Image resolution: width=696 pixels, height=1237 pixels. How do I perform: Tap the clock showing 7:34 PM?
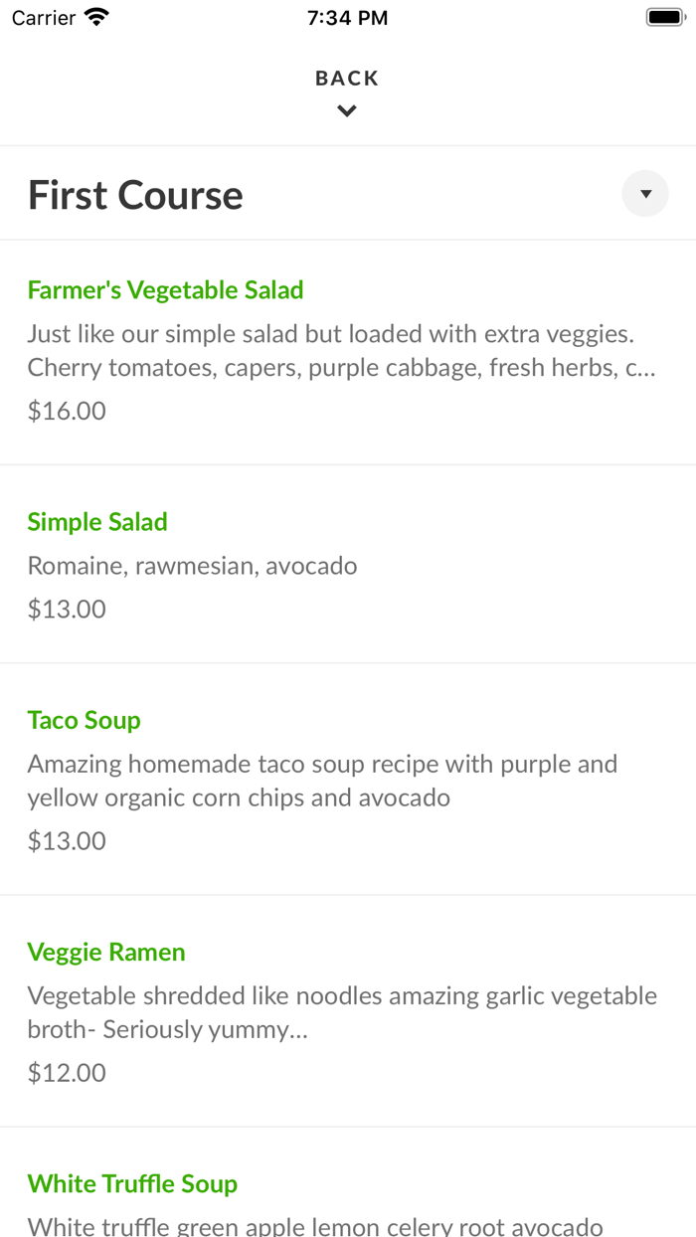click(347, 16)
